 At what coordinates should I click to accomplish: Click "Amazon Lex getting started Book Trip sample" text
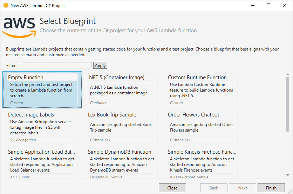(121, 127)
